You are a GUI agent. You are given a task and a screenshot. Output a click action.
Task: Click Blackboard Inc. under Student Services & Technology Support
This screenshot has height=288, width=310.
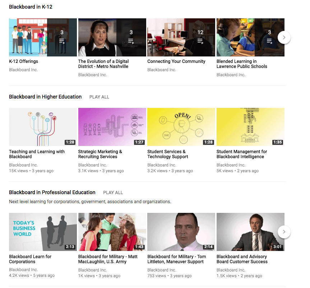pyautogui.click(x=162, y=165)
